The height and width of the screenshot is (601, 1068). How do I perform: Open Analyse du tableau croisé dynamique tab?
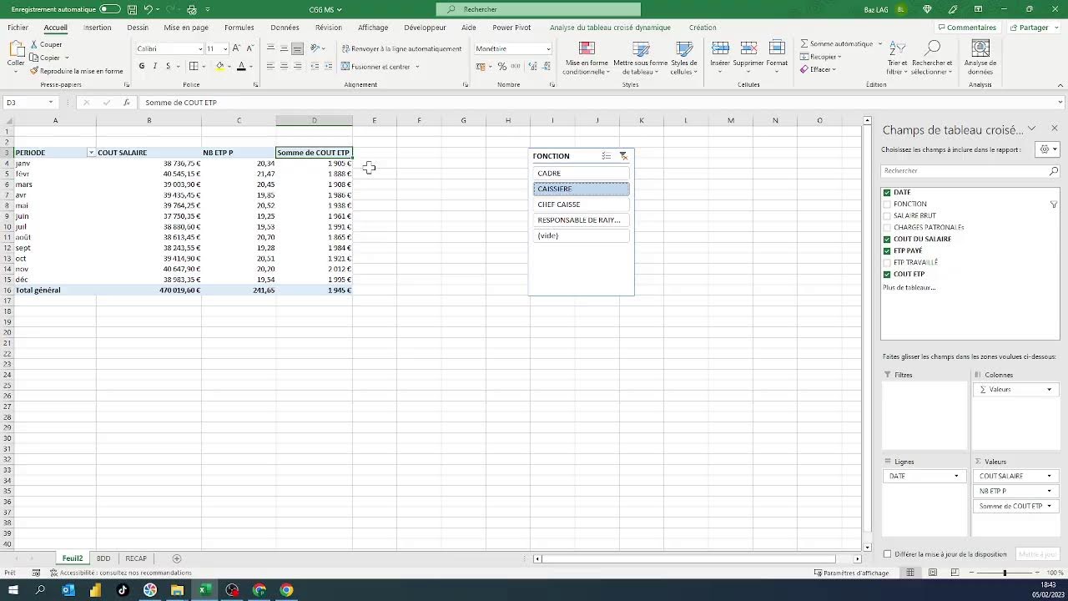tap(610, 28)
